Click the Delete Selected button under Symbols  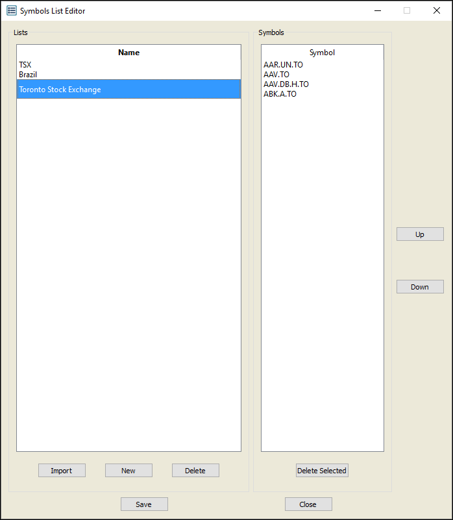(x=322, y=471)
